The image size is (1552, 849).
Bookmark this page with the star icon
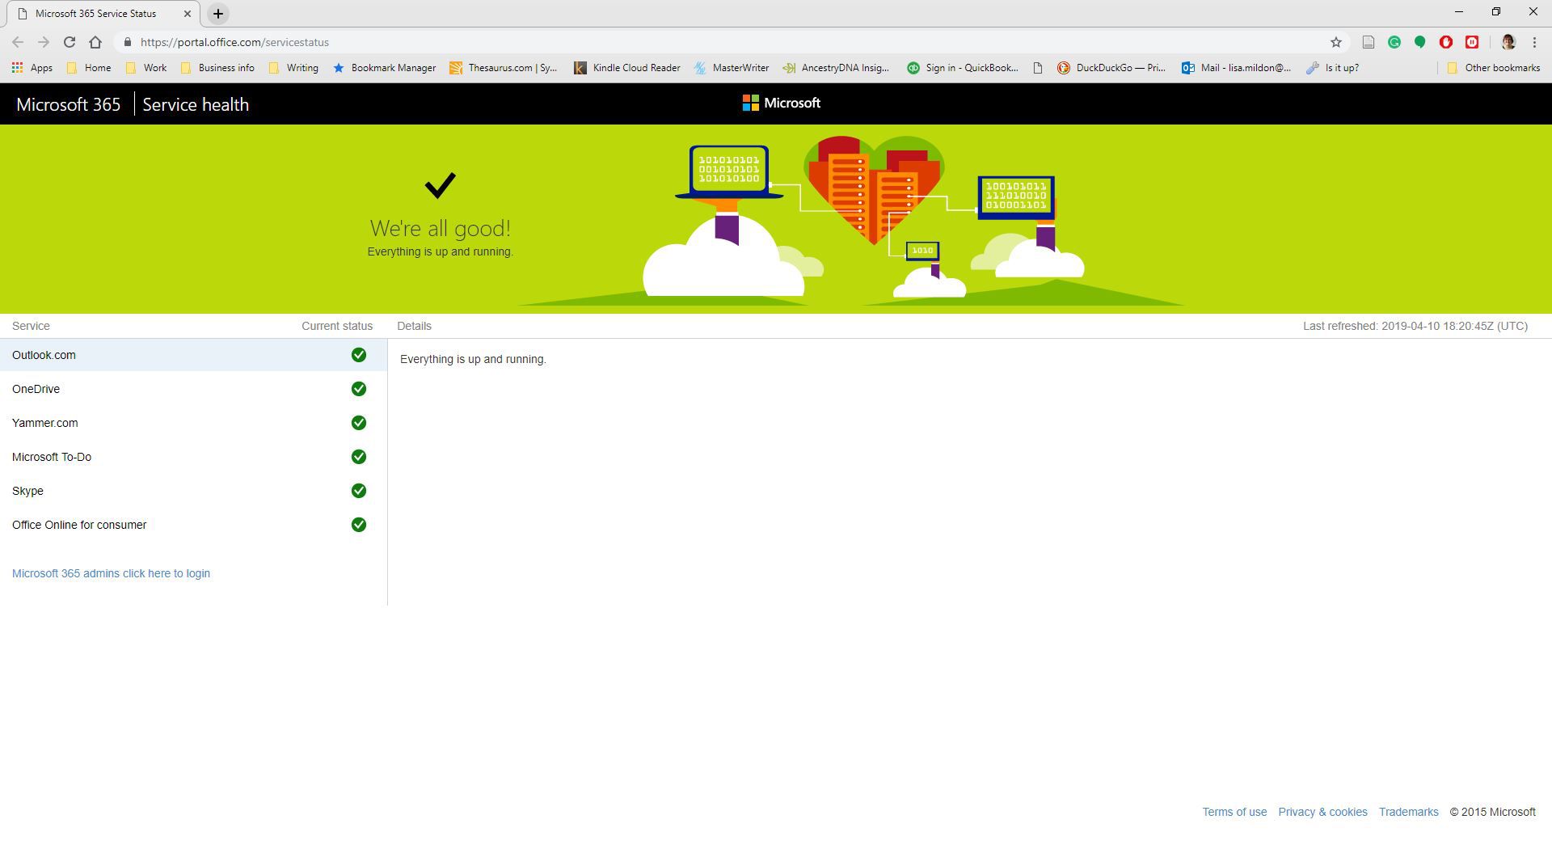[1336, 42]
